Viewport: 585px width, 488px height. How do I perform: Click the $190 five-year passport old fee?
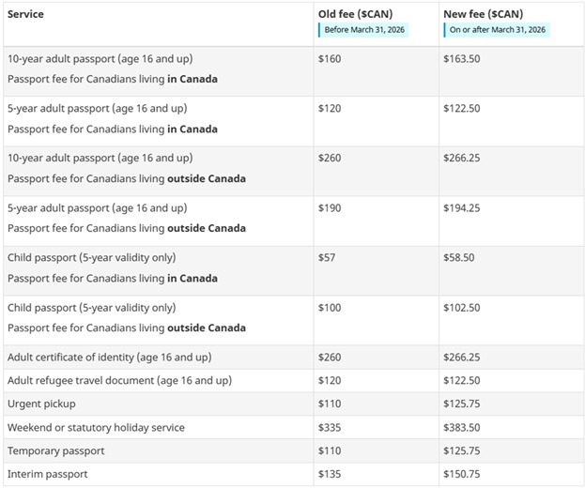click(330, 207)
